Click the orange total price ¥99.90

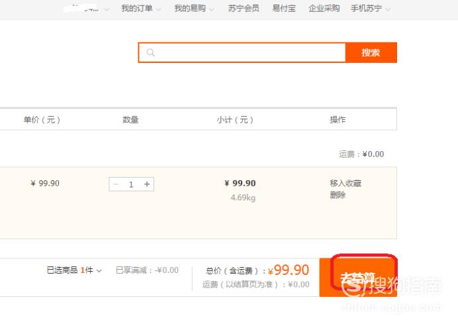pyautogui.click(x=289, y=270)
